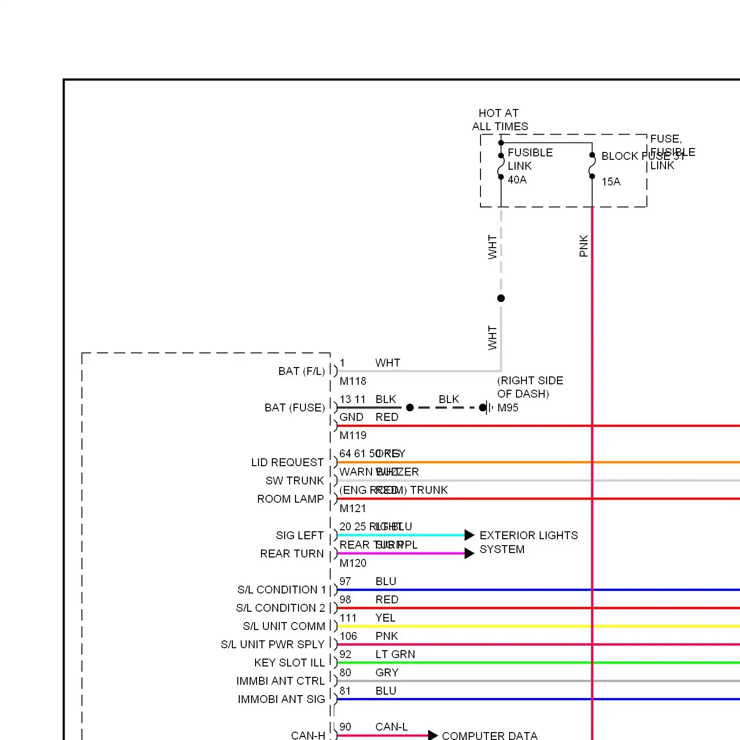Viewport: 740px width, 740px height.
Task: Select the (RIGHT SIDE OF DASH) note
Action: tap(530, 387)
